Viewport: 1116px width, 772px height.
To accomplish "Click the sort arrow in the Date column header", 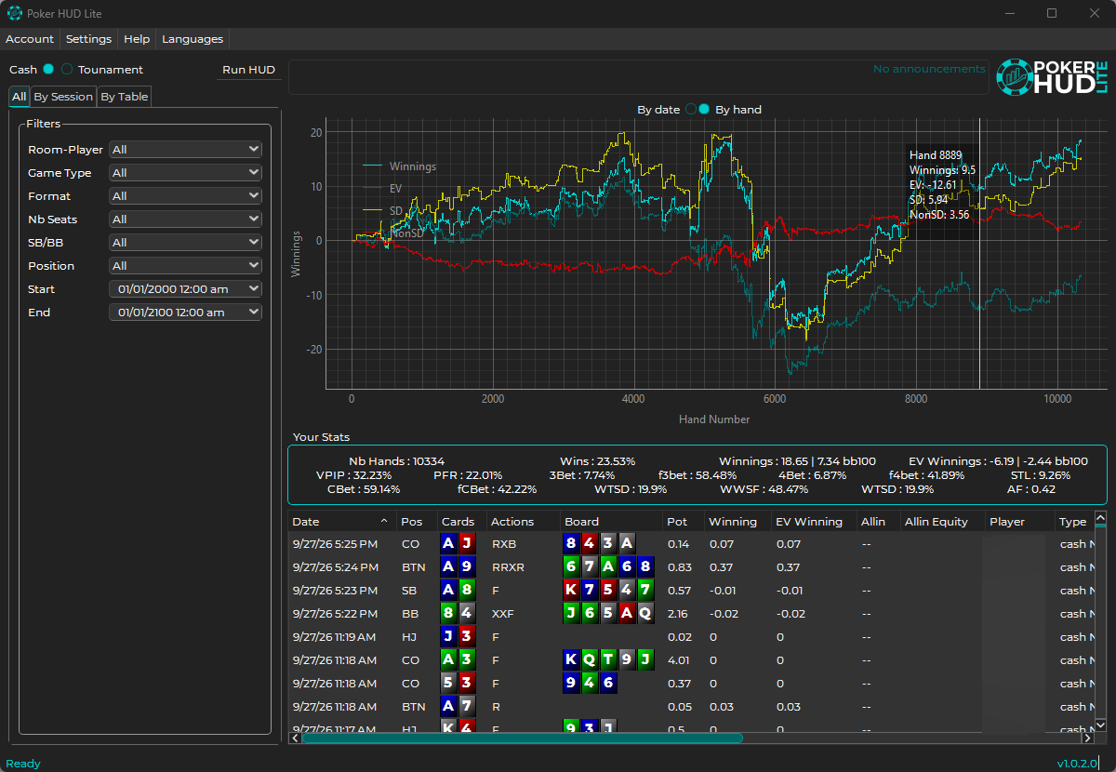I will pos(384,521).
